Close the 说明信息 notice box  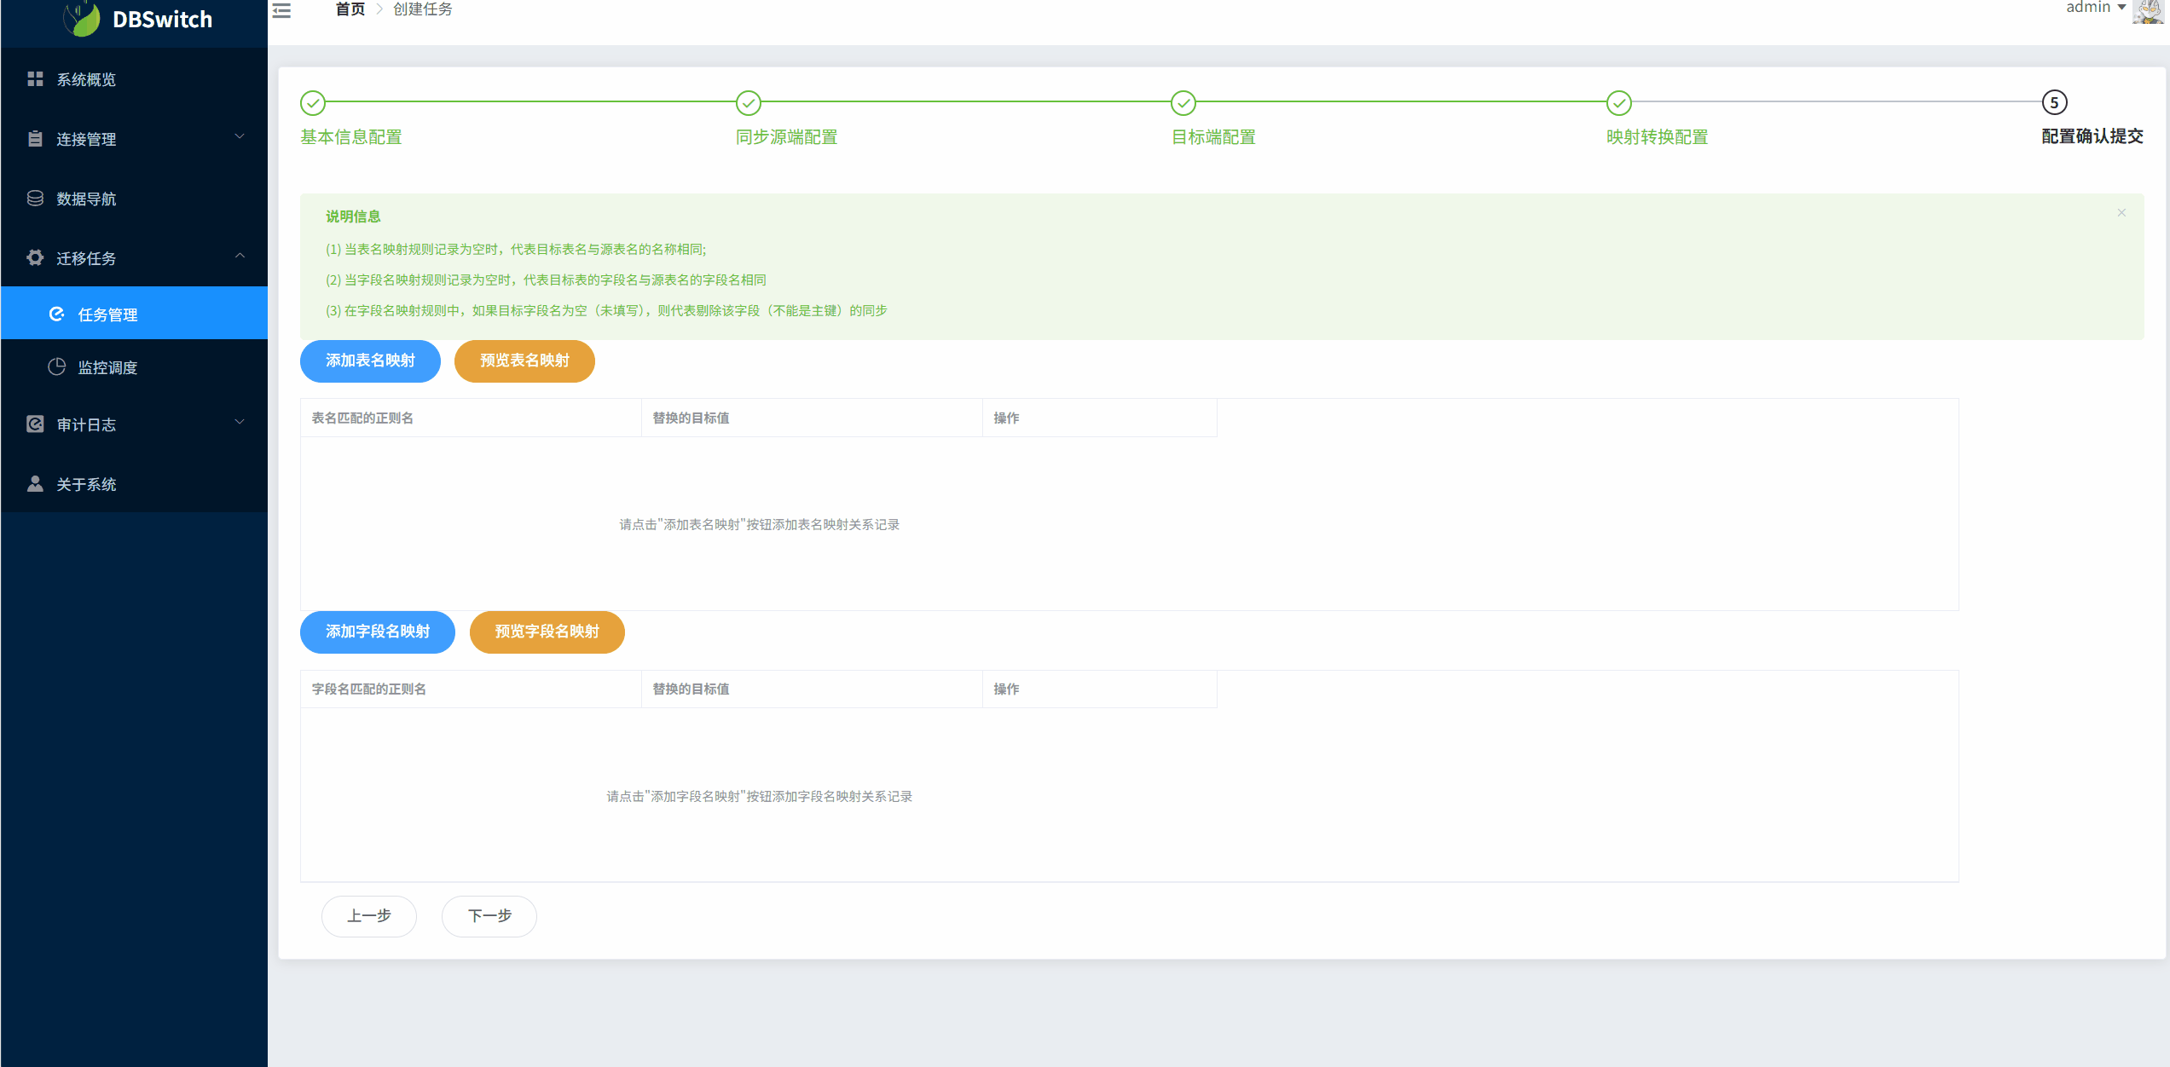[x=2121, y=212]
